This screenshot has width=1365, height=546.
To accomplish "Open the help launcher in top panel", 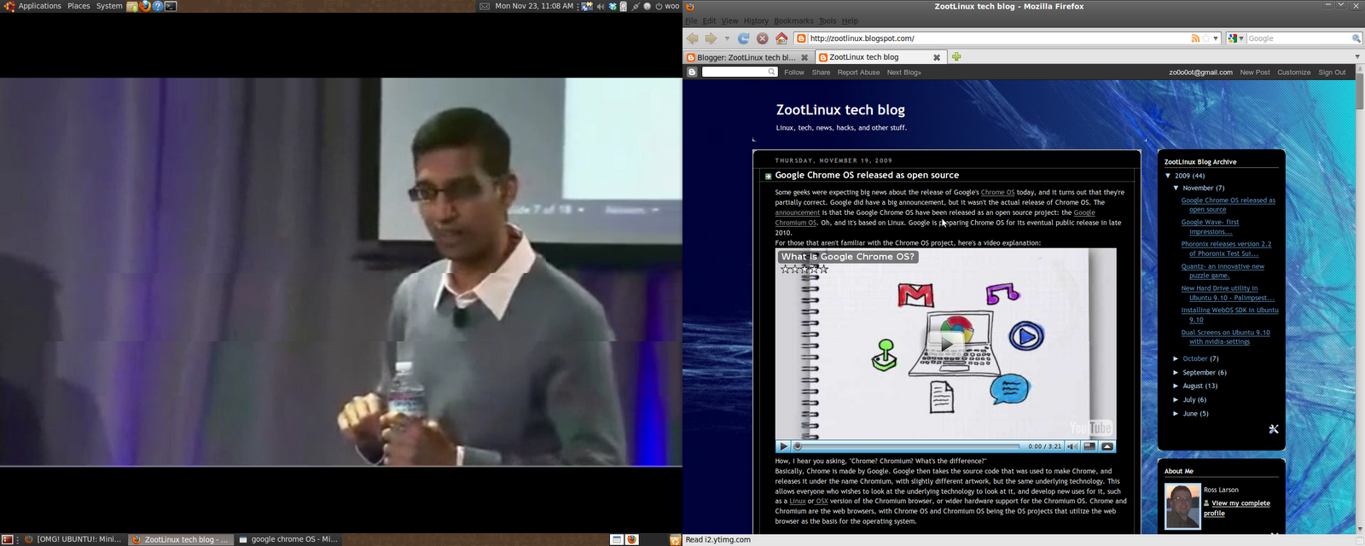I will coord(158,6).
